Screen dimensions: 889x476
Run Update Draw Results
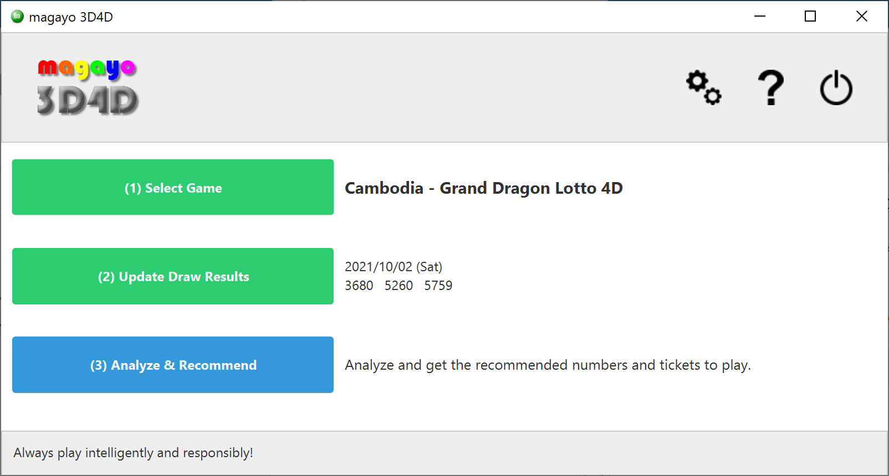tap(173, 276)
